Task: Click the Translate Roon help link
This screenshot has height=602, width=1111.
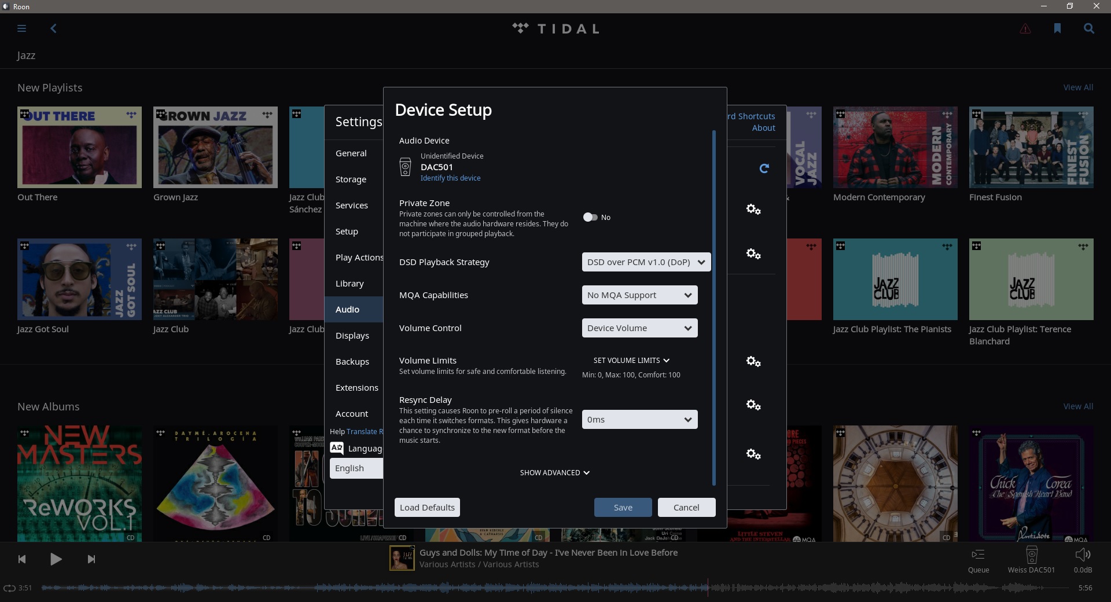Action: click(365, 432)
